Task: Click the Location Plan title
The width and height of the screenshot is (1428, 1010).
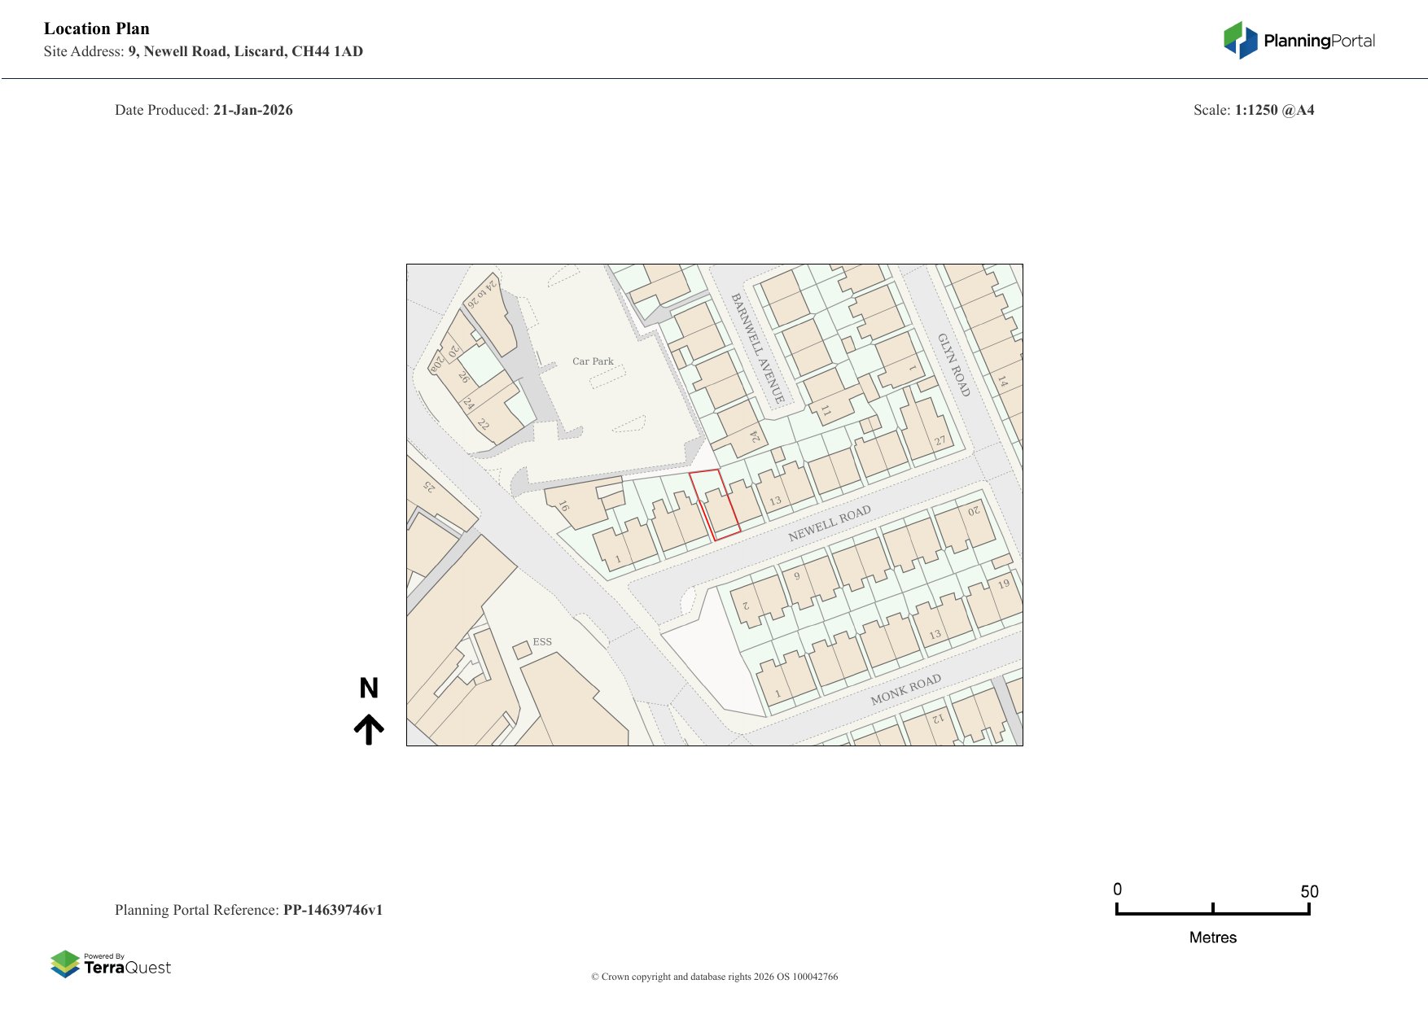Action: click(x=97, y=28)
